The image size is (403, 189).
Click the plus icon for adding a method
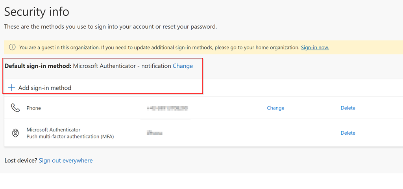tap(12, 88)
